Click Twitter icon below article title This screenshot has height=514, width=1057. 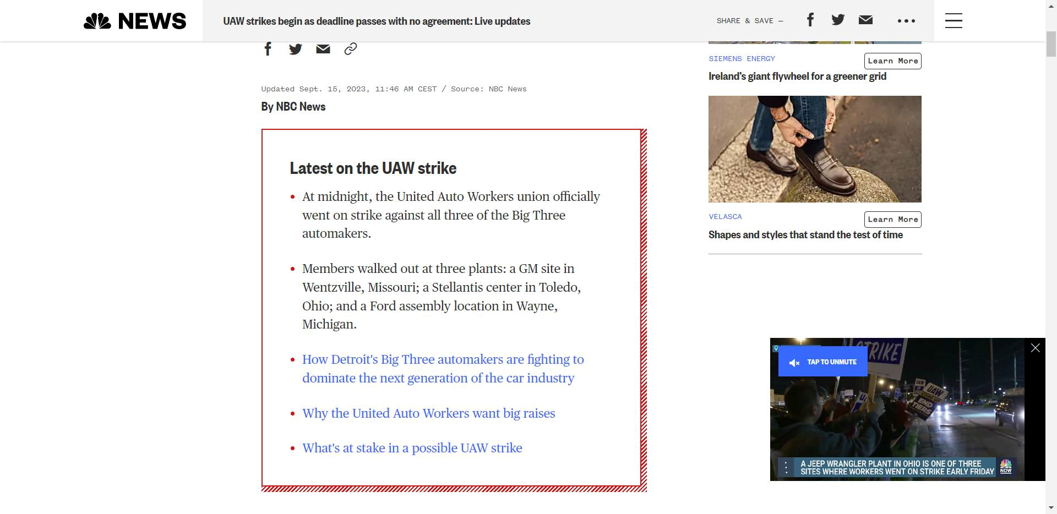click(296, 49)
